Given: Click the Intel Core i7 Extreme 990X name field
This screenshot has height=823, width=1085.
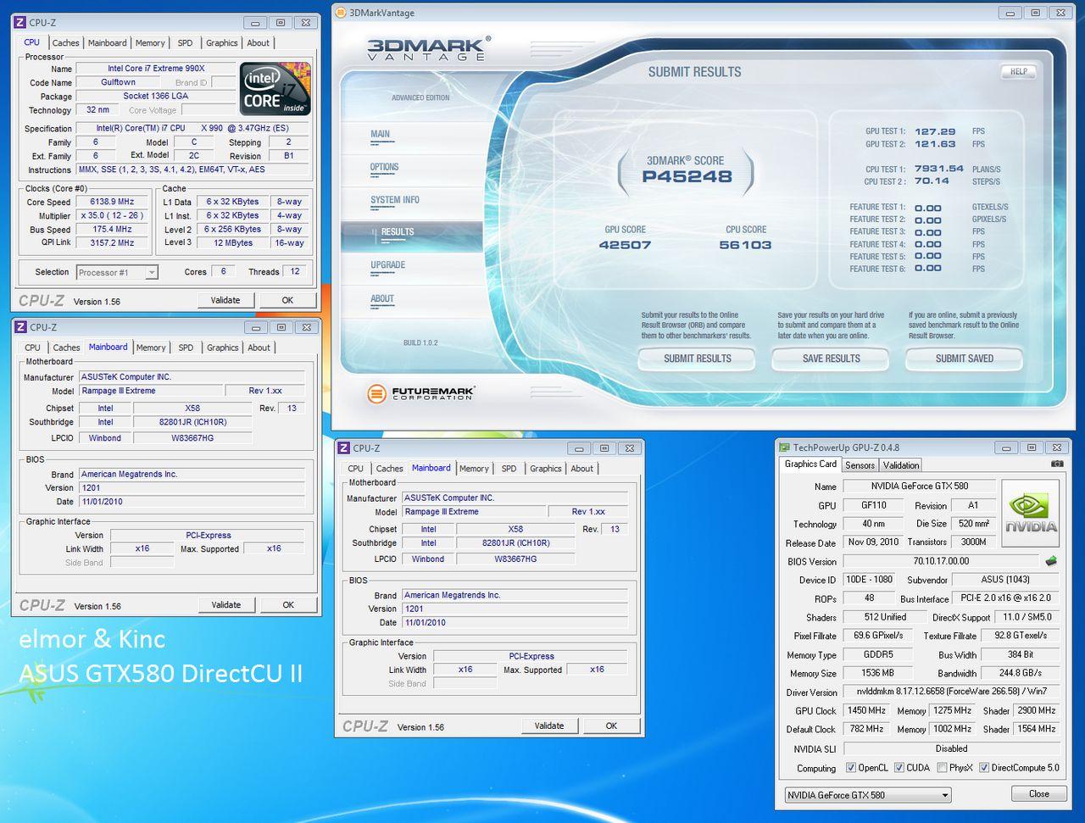Looking at the screenshot, I should pos(156,69).
